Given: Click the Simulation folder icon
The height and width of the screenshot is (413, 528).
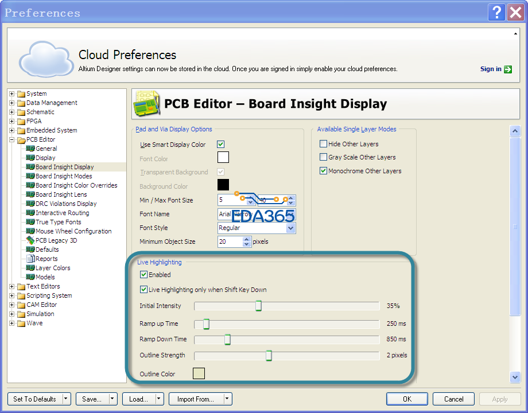Looking at the screenshot, I should [21, 314].
